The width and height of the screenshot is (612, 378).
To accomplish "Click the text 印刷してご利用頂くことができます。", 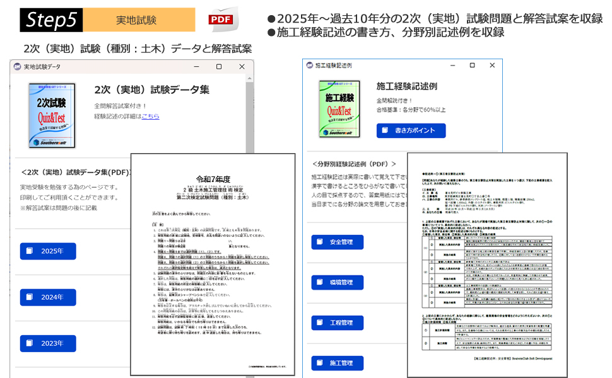I will pos(69,198).
